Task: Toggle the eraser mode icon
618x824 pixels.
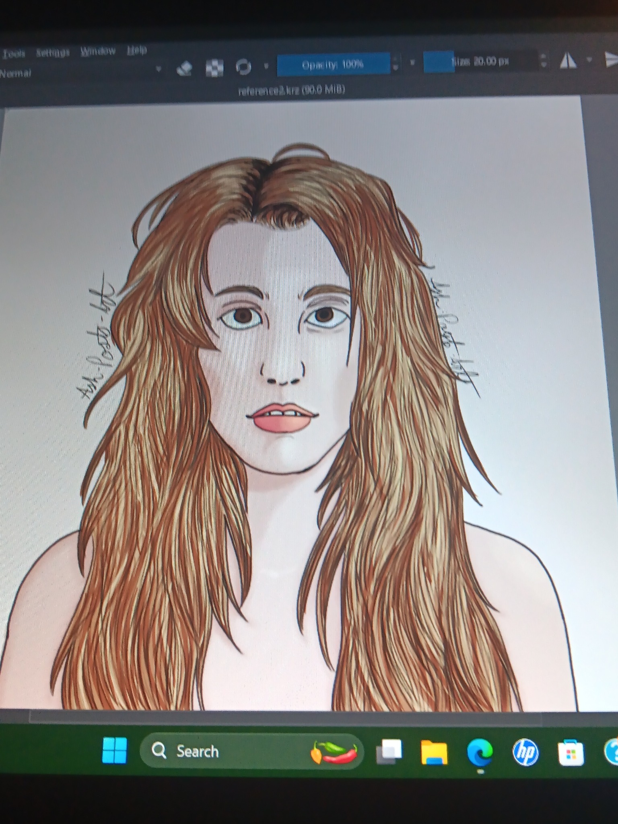Action: click(x=184, y=69)
